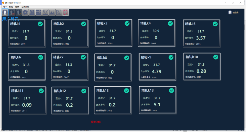Click the green status check on 精轧k5
The height and width of the screenshot is (132, 246).
(x=215, y=24)
